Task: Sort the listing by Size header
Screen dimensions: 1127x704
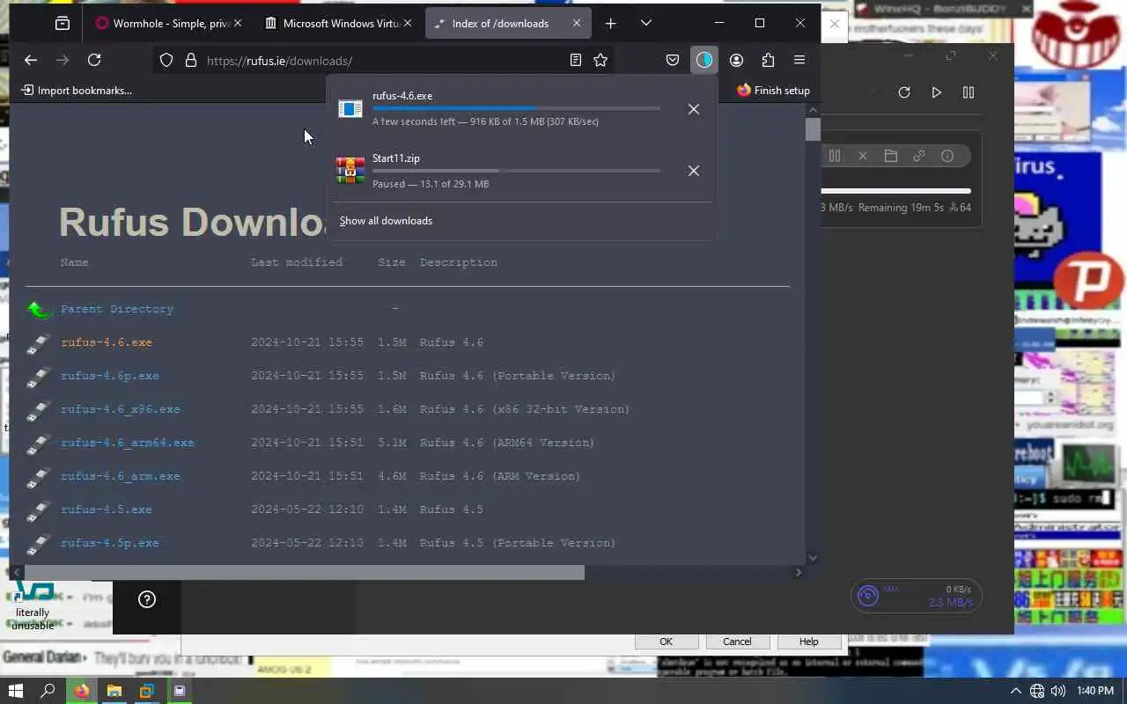Action: (x=392, y=262)
